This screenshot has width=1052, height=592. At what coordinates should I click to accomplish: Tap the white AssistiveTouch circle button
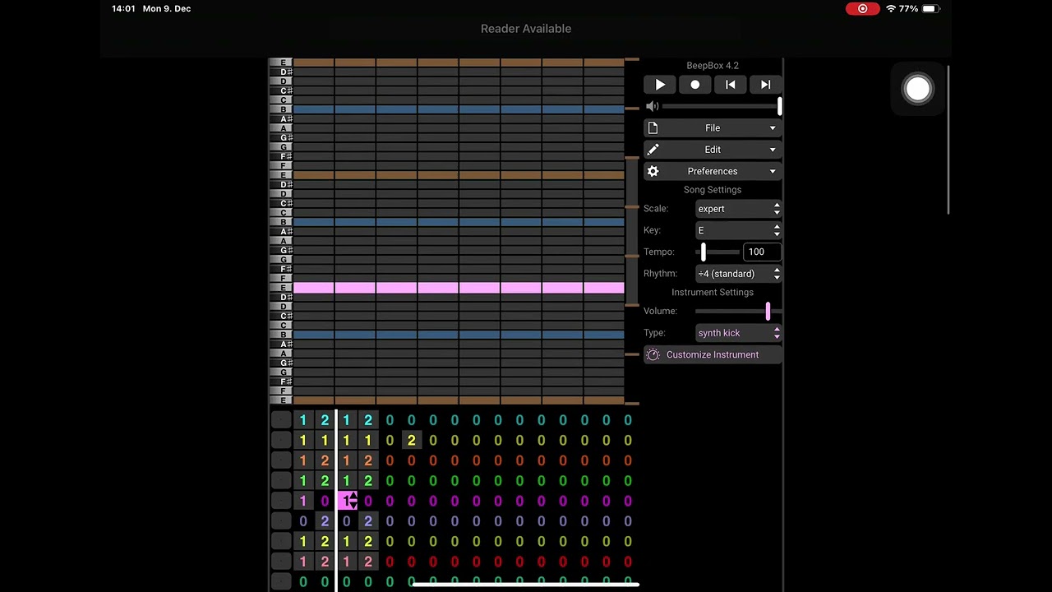tap(917, 89)
